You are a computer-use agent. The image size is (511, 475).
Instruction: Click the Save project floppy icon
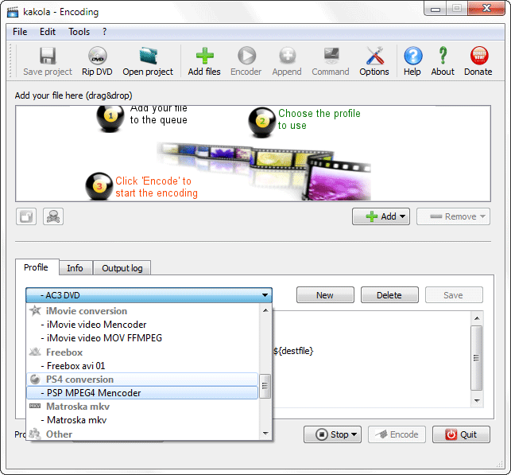click(x=48, y=56)
